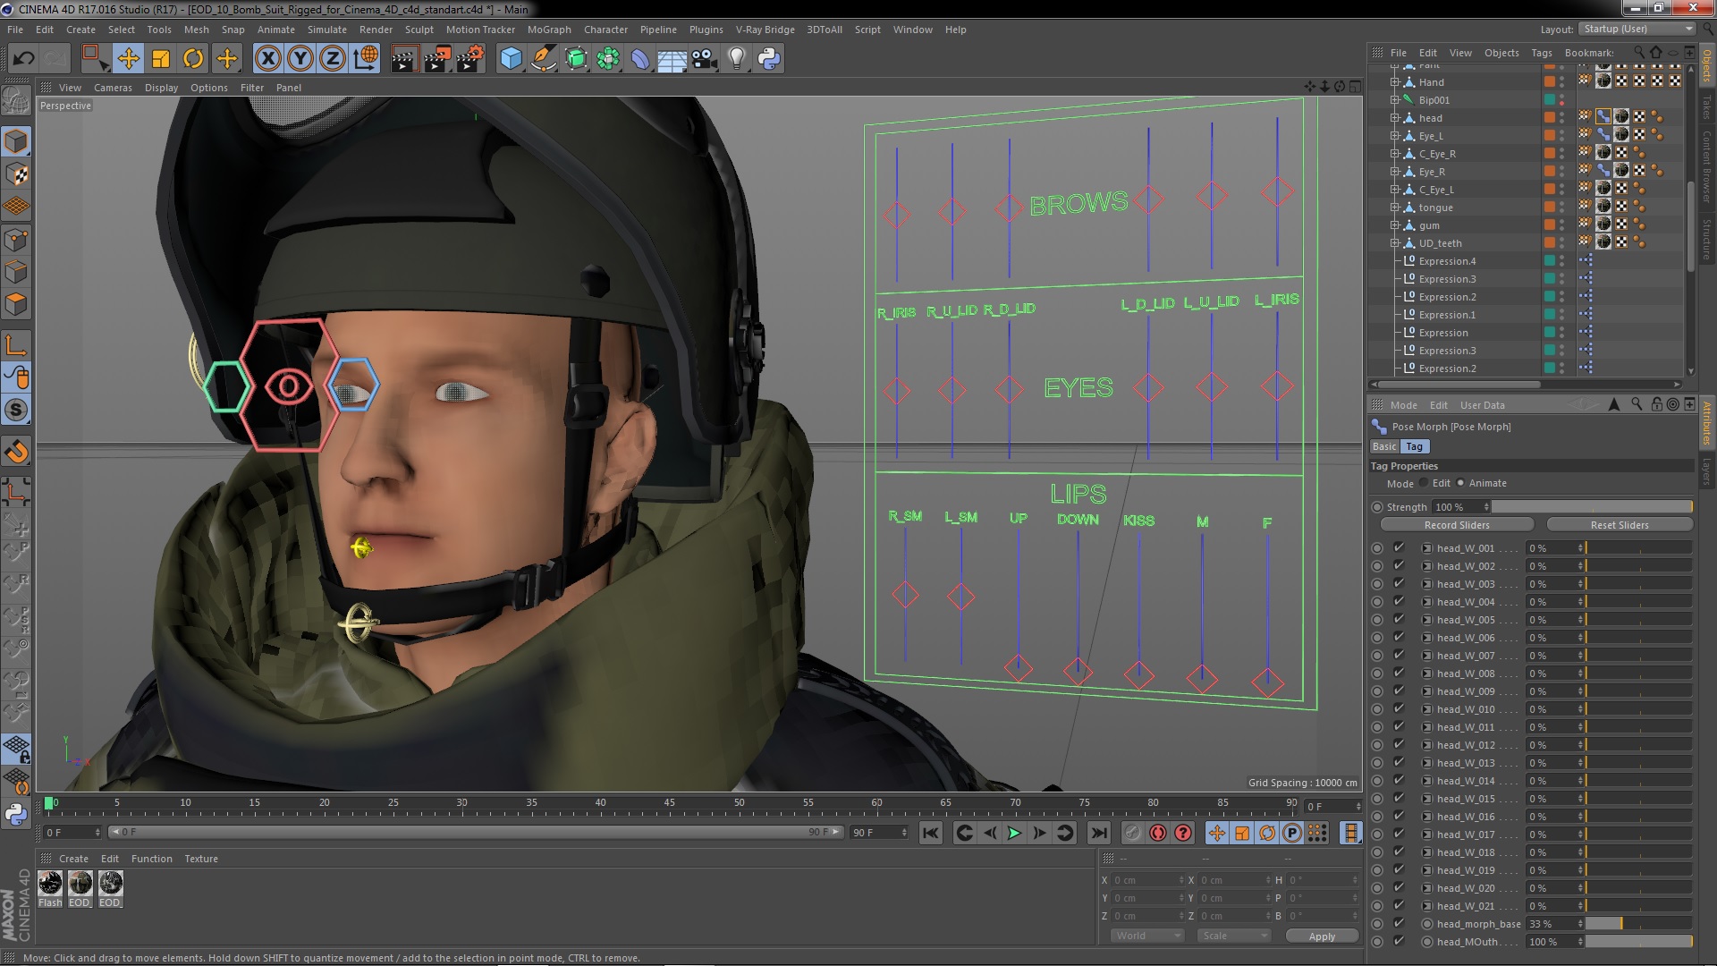Click frame 45 on the timeline
Image resolution: width=1717 pixels, height=966 pixels.
coord(669,804)
